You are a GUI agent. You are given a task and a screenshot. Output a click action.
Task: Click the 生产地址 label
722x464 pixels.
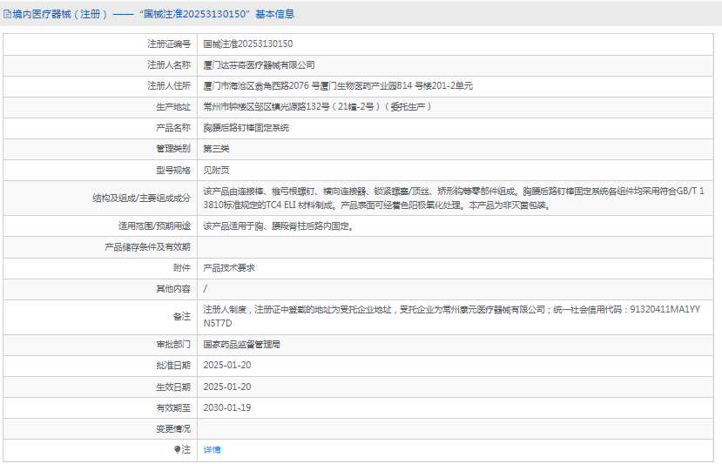coord(173,107)
